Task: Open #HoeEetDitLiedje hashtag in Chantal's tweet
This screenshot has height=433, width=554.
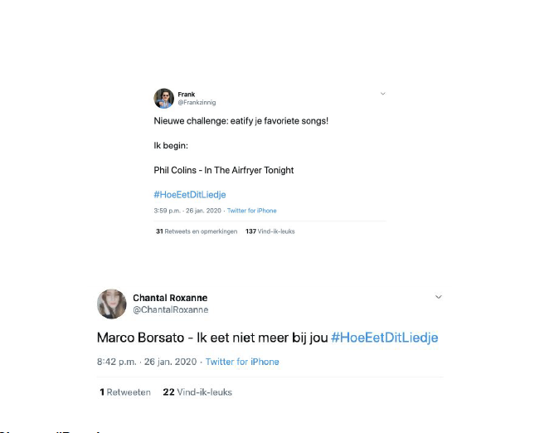Action: pos(385,338)
